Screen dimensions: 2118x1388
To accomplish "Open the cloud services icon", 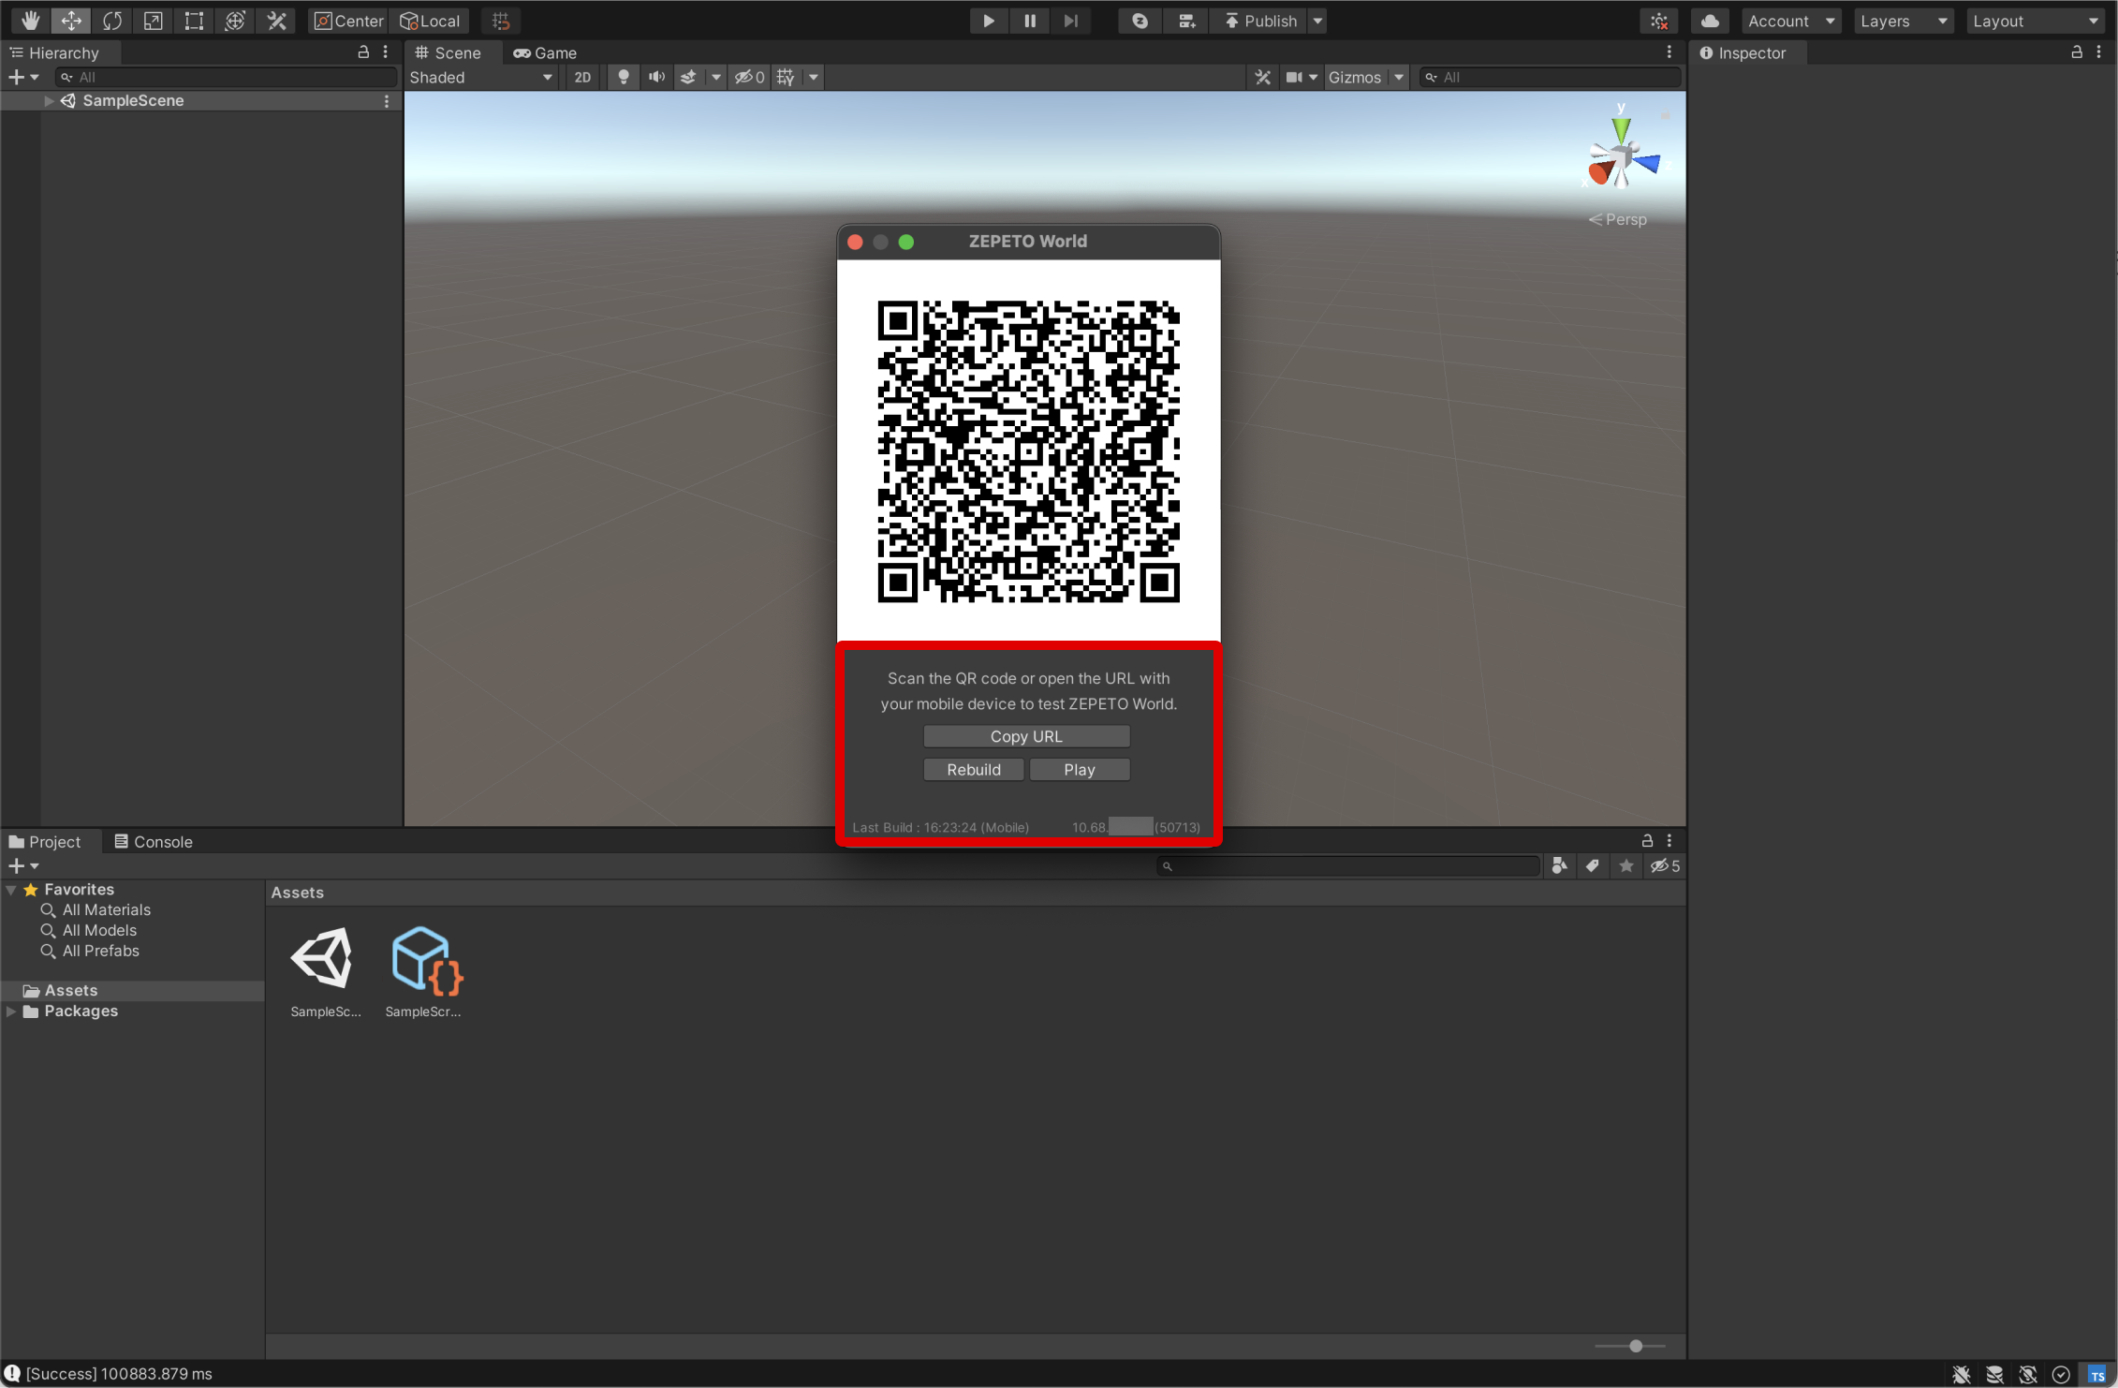I will click(x=1710, y=21).
